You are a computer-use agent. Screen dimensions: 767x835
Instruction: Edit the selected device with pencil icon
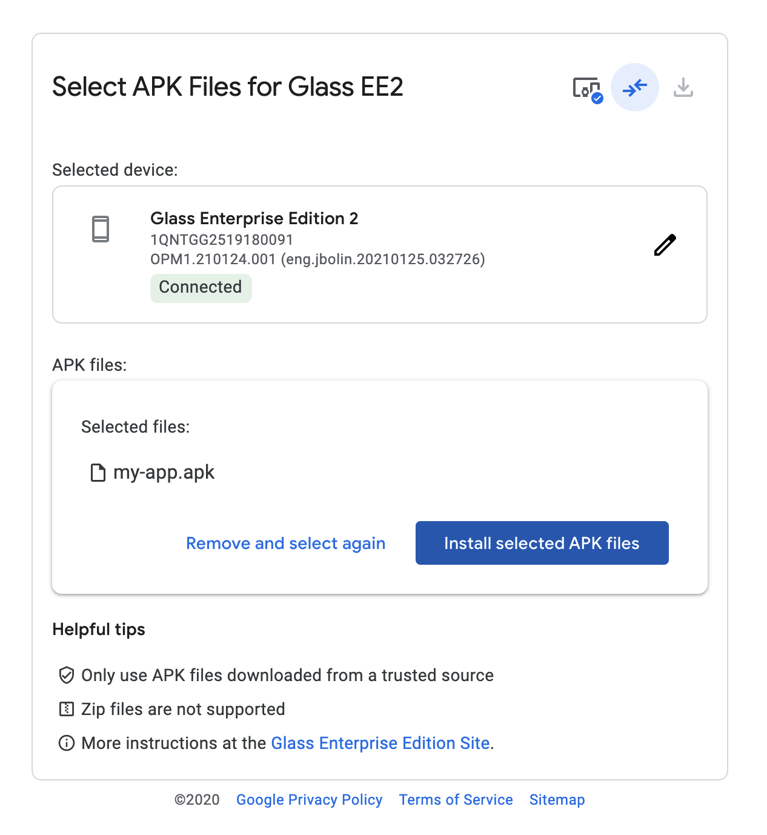point(665,245)
